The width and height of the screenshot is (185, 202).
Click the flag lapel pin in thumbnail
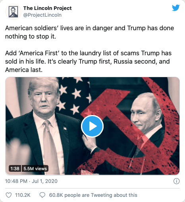(x=65, y=128)
